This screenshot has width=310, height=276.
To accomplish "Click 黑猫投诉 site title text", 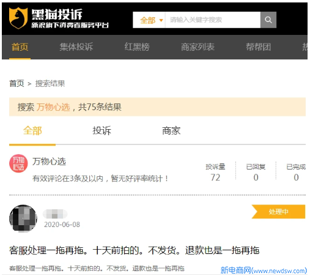I will click(57, 14).
